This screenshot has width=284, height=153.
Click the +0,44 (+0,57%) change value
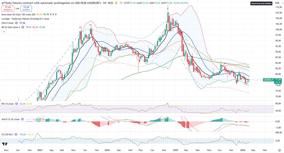180,3
